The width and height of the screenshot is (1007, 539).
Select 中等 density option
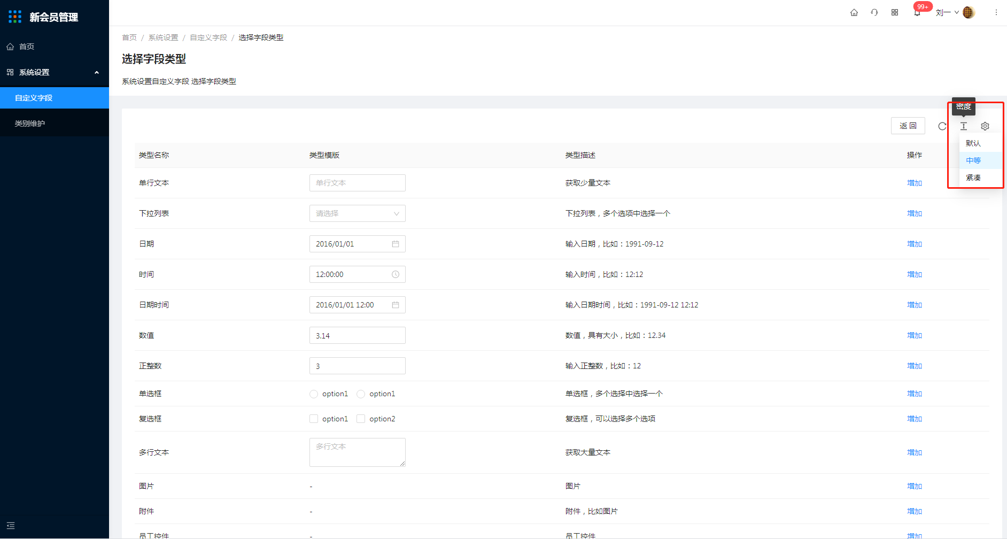pyautogui.click(x=981, y=160)
